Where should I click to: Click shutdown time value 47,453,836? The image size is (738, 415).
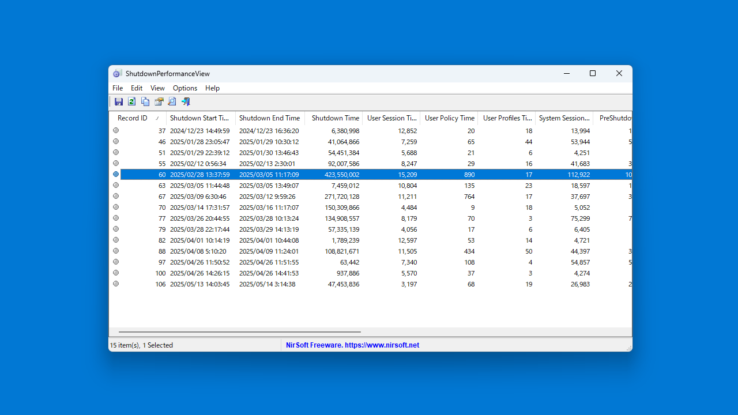pyautogui.click(x=344, y=284)
